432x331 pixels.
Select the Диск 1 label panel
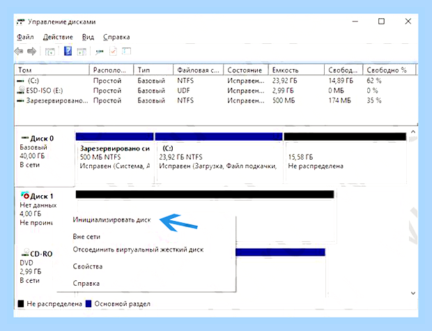tap(36, 215)
